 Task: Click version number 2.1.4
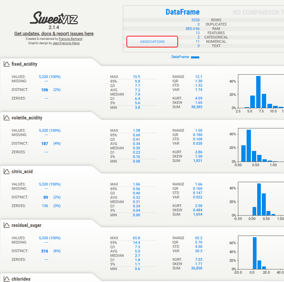54,28
